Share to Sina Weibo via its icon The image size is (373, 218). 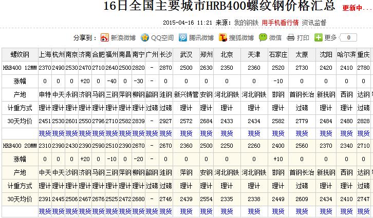click(x=104, y=37)
